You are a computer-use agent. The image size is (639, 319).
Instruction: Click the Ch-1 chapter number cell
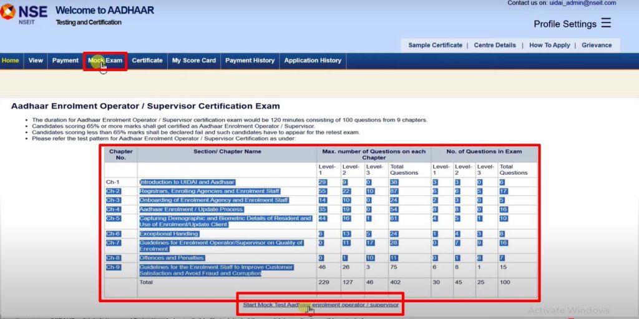[120, 182]
